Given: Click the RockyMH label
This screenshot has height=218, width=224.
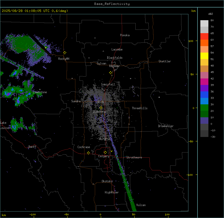Looking at the screenshot, I should [64, 59].
